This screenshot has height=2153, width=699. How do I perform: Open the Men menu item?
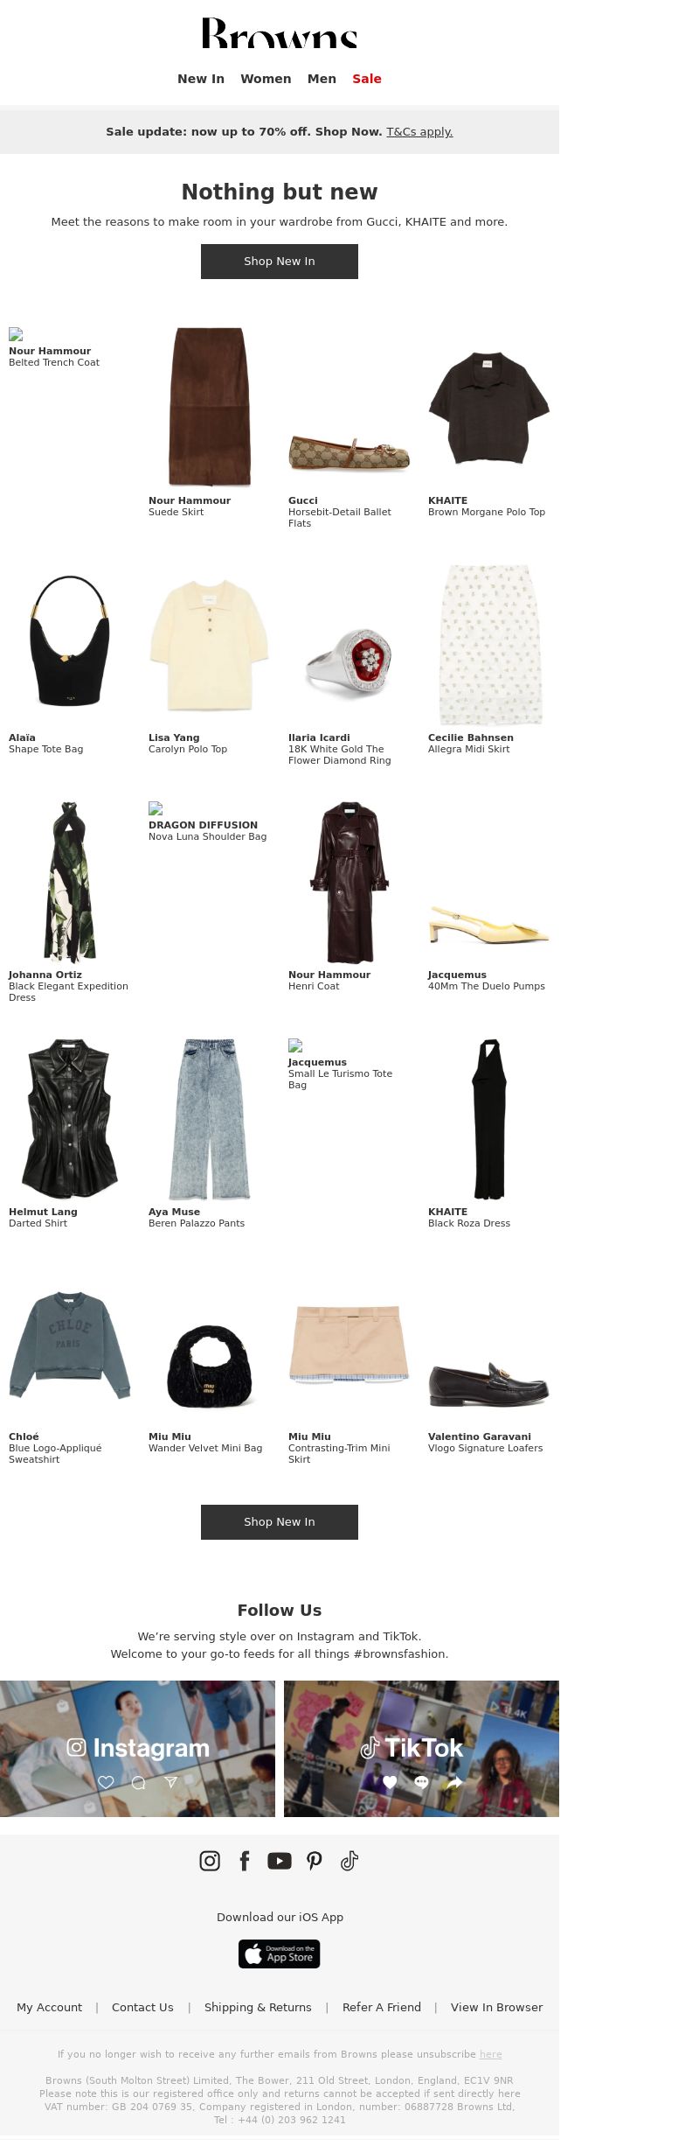coord(322,79)
